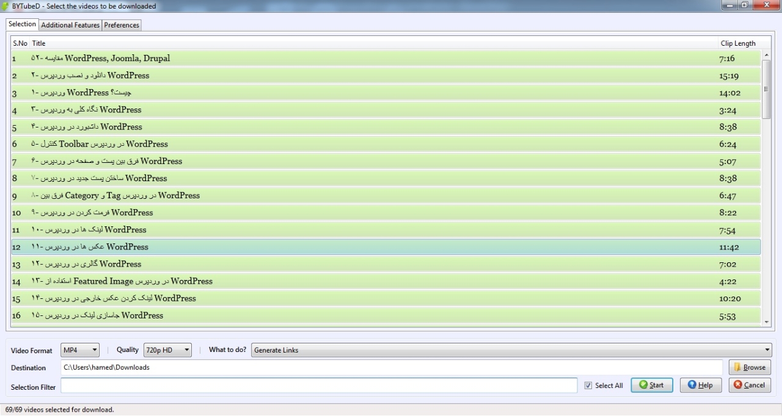Open the Video Format dropdown showing MP4
Viewport: 782px width, 416px height.
[x=80, y=350]
